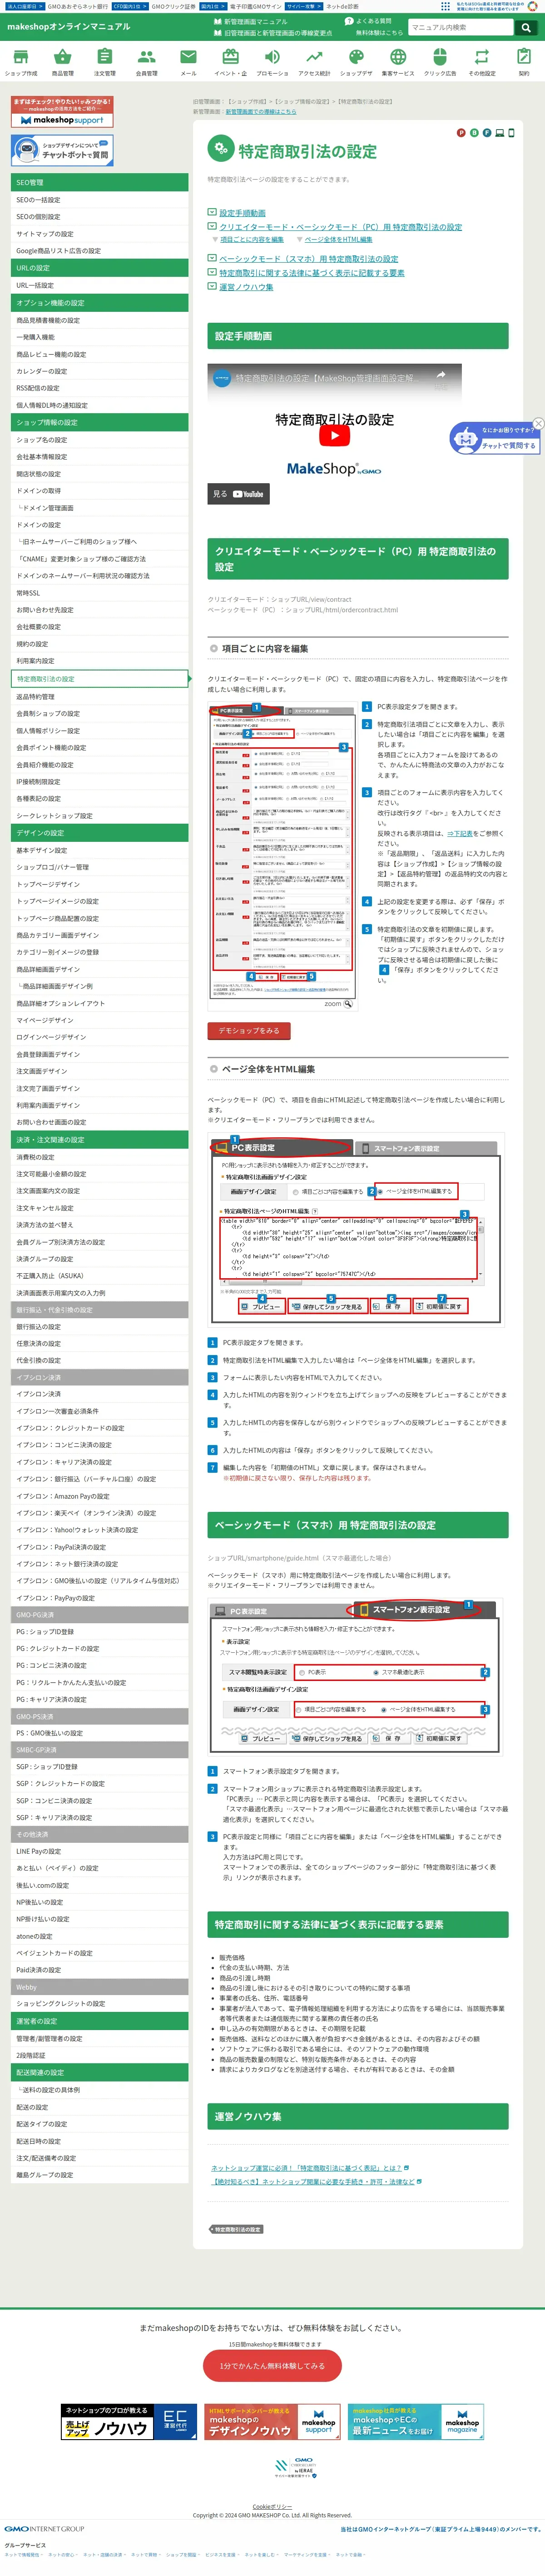Select 常時SSL in sidebar

pos(99,593)
